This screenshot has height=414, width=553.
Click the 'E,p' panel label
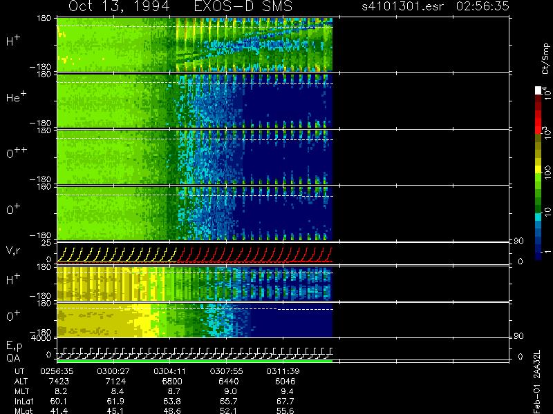pyautogui.click(x=14, y=346)
